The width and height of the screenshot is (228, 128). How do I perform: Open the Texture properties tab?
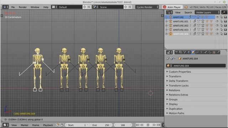214,52
